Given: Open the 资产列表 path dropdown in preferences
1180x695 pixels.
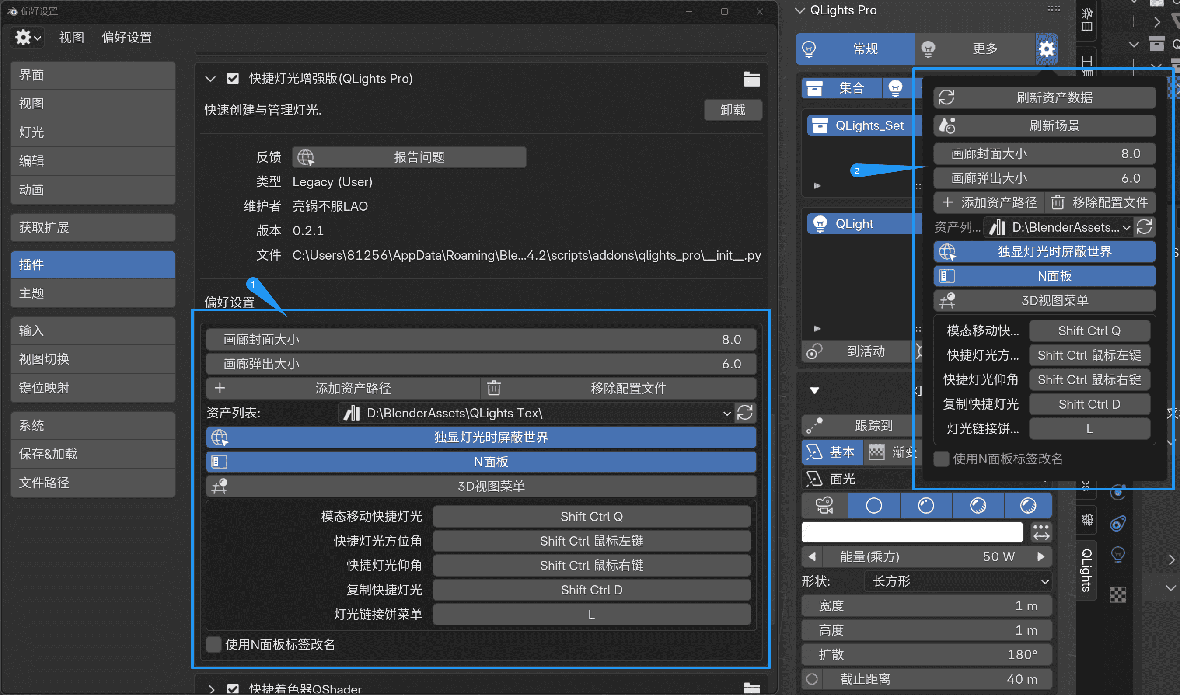Looking at the screenshot, I should 536,413.
